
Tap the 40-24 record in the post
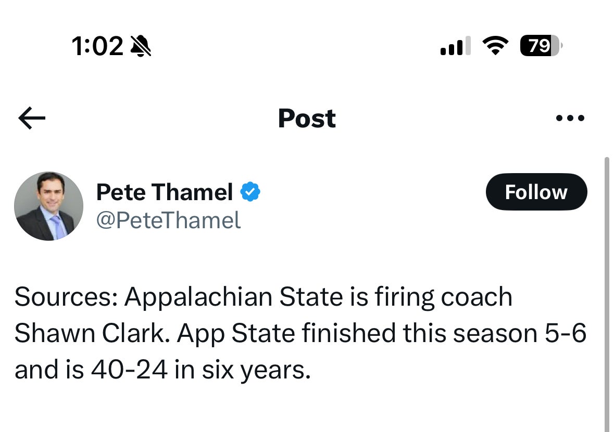(x=129, y=370)
